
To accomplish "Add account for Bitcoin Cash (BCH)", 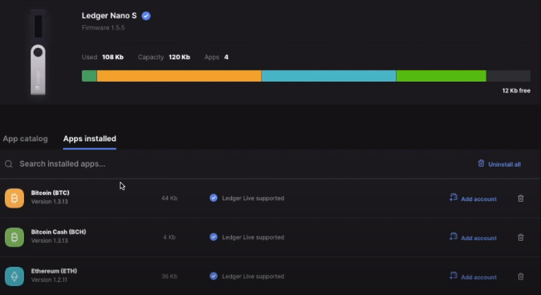I will pyautogui.click(x=473, y=237).
